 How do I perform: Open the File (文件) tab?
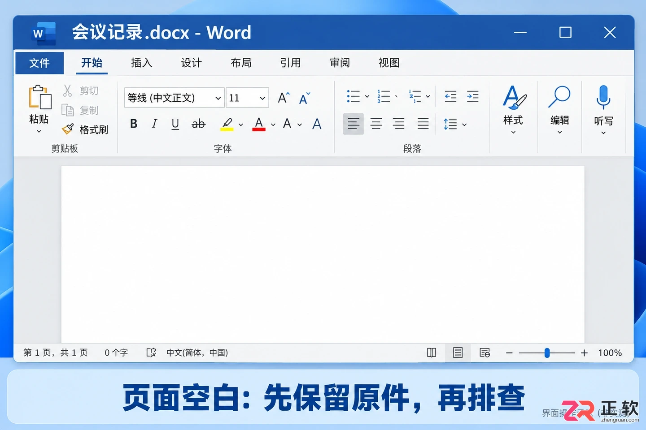pyautogui.click(x=39, y=63)
